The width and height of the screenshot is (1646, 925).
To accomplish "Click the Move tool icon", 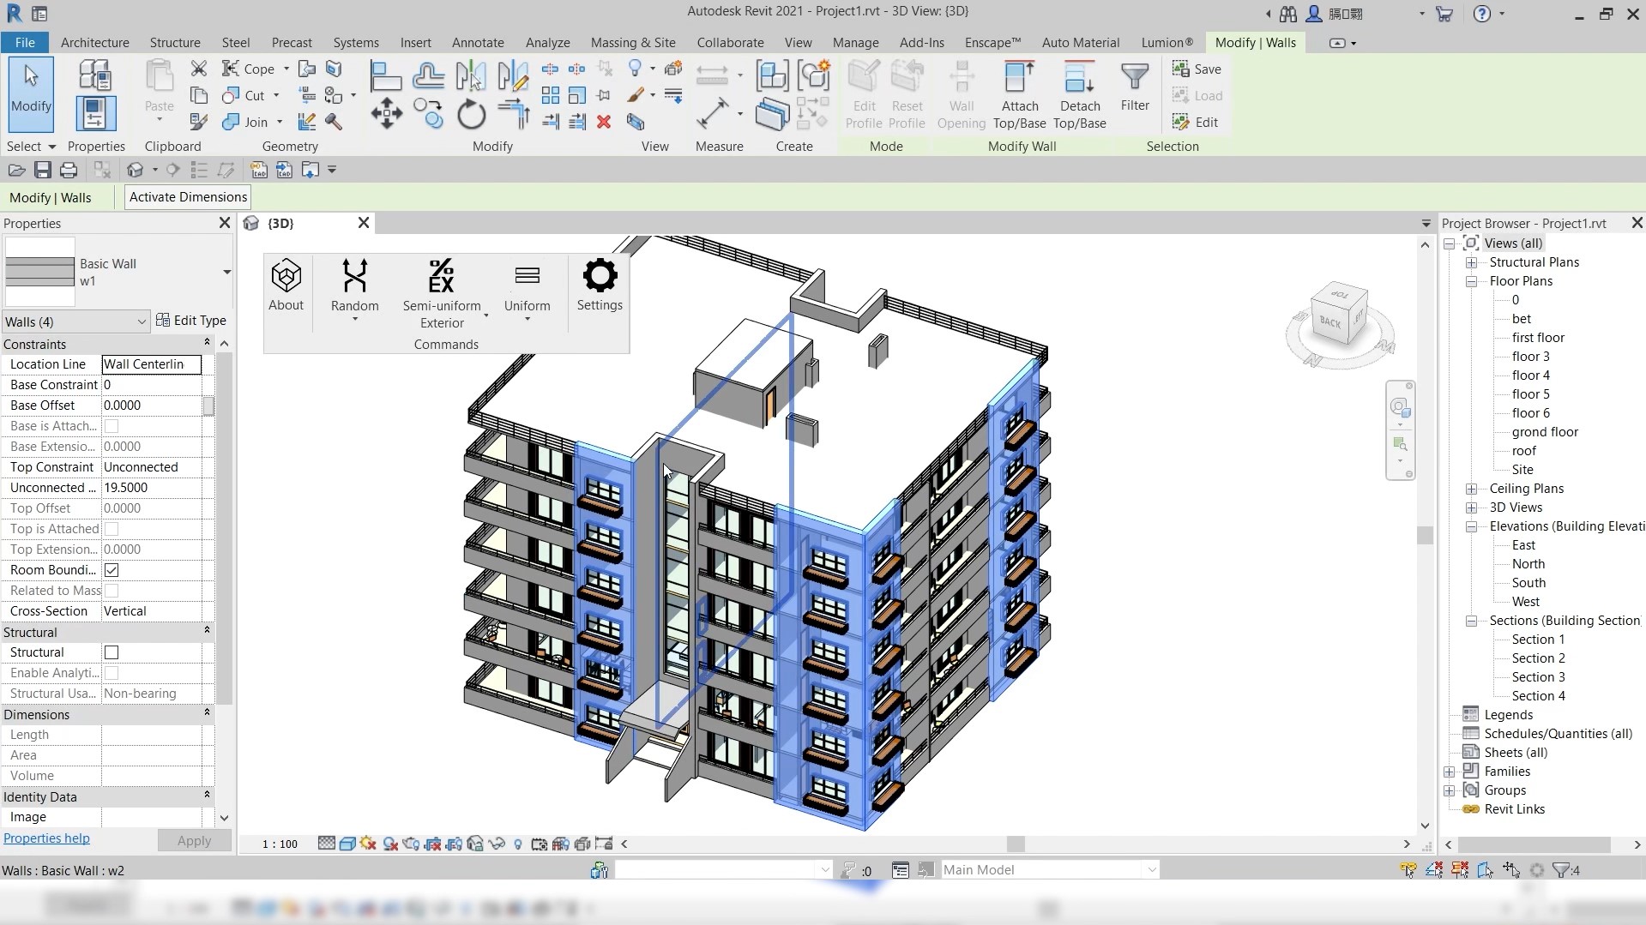I will [386, 114].
